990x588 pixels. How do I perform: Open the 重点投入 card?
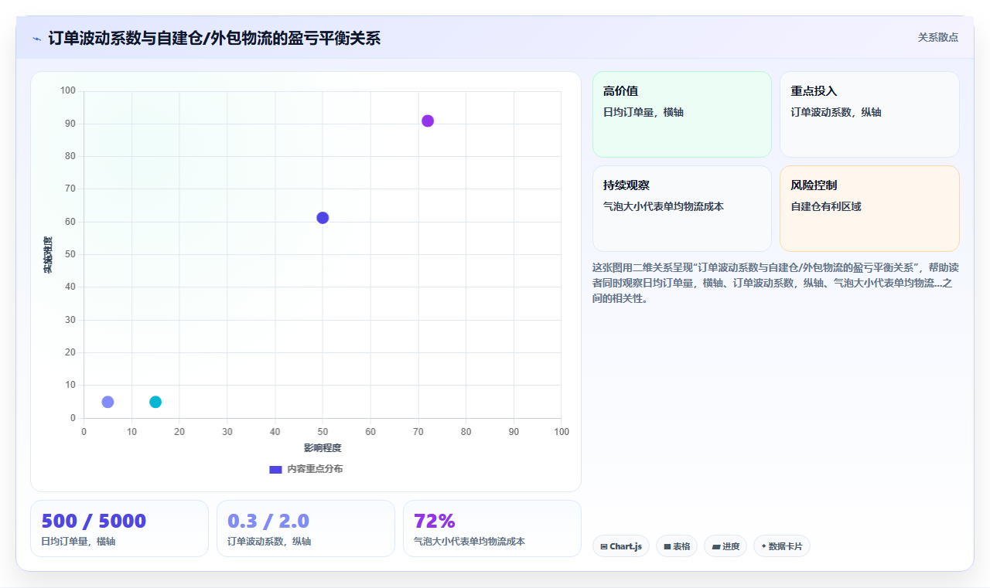(869, 114)
